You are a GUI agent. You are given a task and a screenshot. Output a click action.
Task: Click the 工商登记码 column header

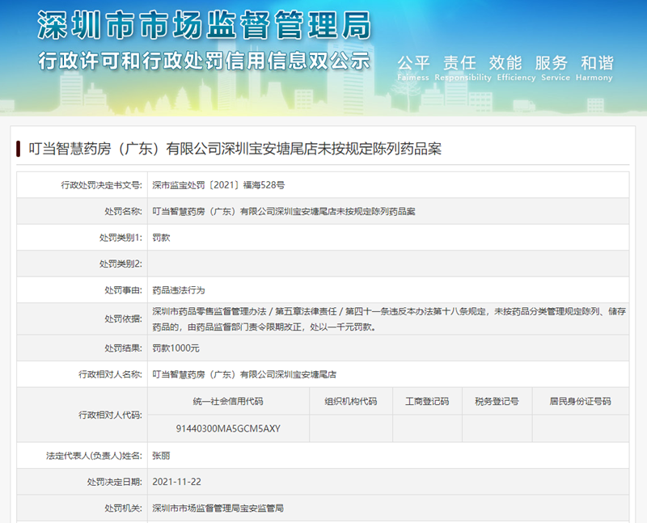[x=427, y=401]
